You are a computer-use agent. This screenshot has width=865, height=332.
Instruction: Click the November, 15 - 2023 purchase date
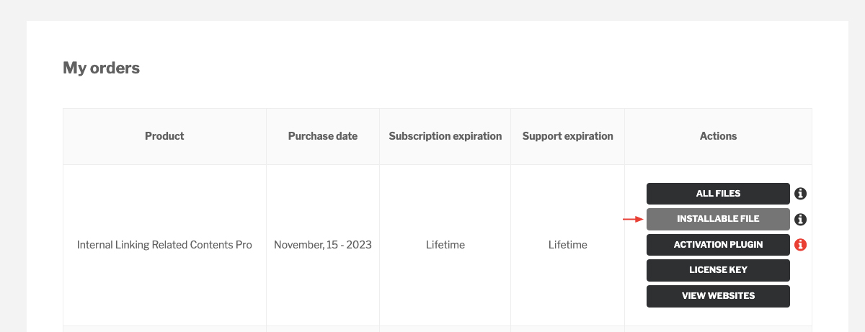323,245
